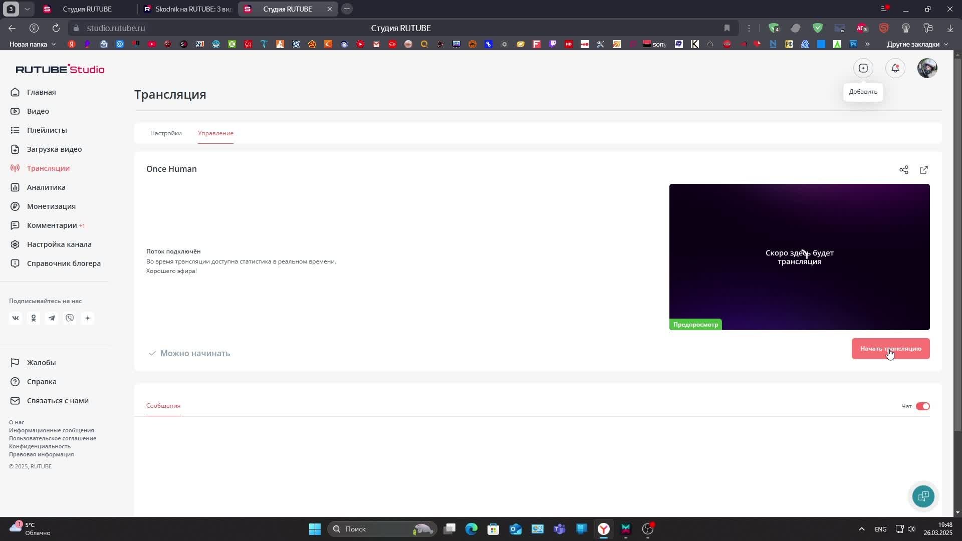Open Analytics in the sidebar
This screenshot has width=962, height=541.
point(46,187)
